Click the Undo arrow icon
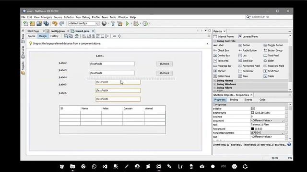The image size is (307, 172). coord(55,23)
